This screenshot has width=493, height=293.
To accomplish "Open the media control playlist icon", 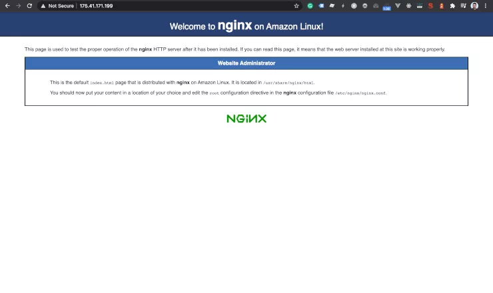I will click(463, 5).
